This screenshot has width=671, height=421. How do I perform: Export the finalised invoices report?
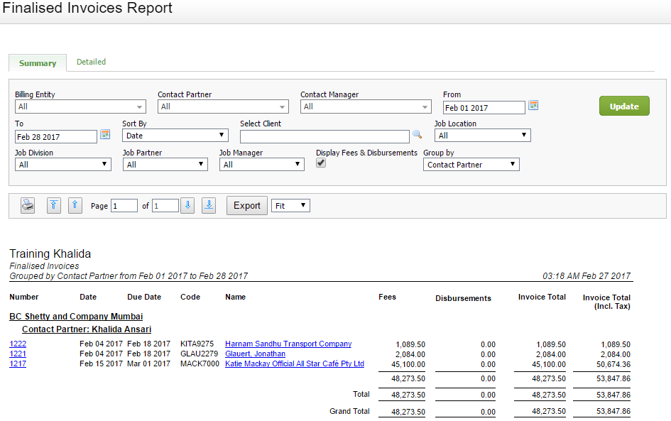pyautogui.click(x=246, y=205)
